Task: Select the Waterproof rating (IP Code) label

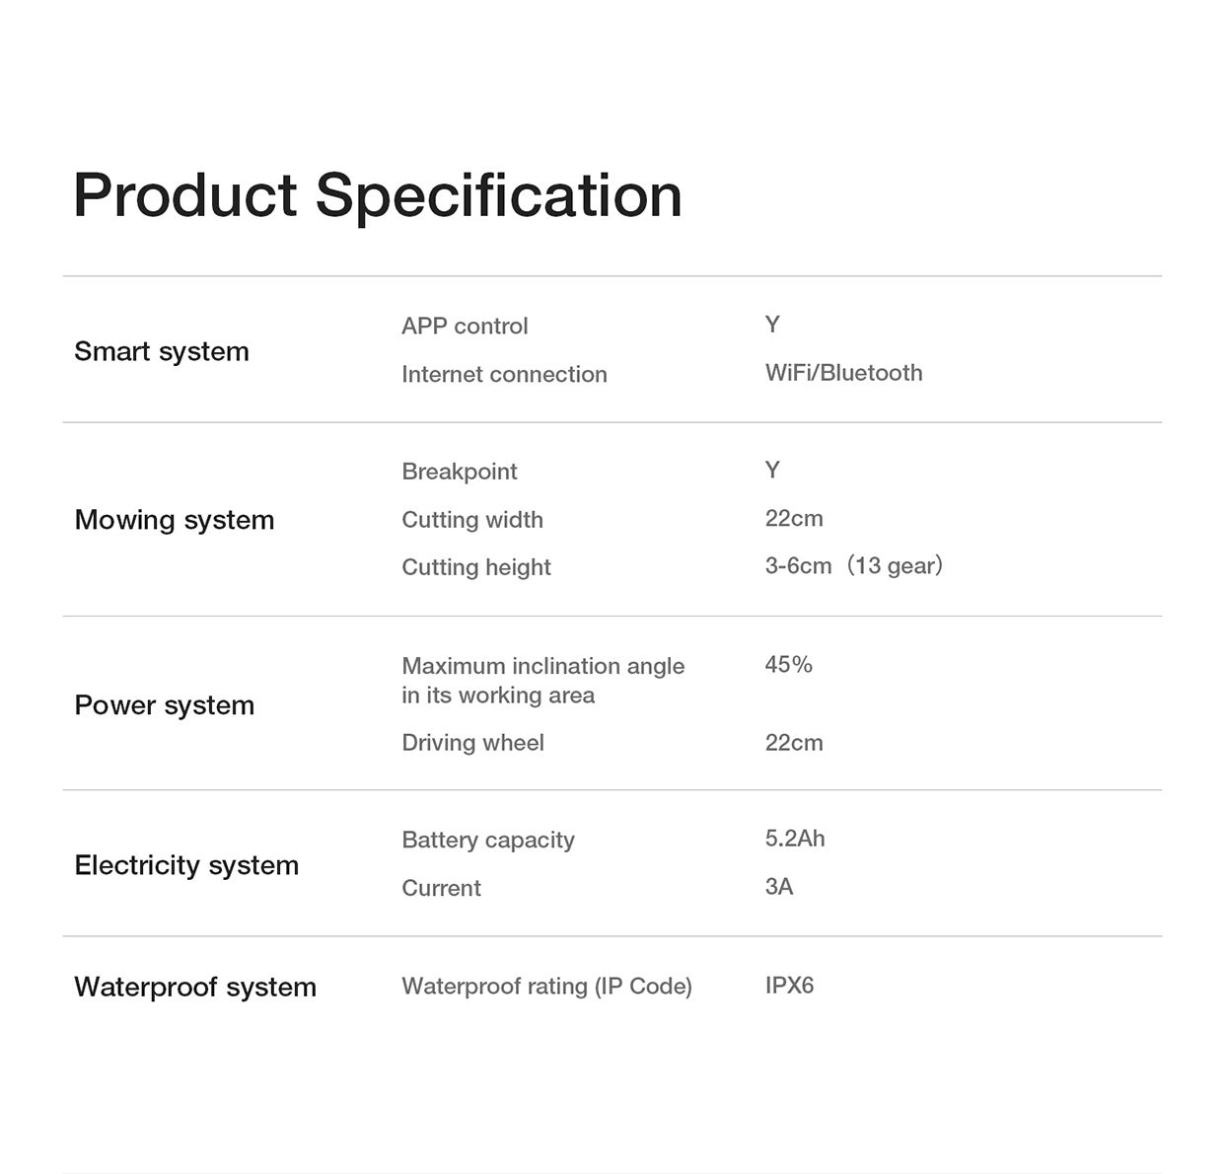Action: coord(546,987)
